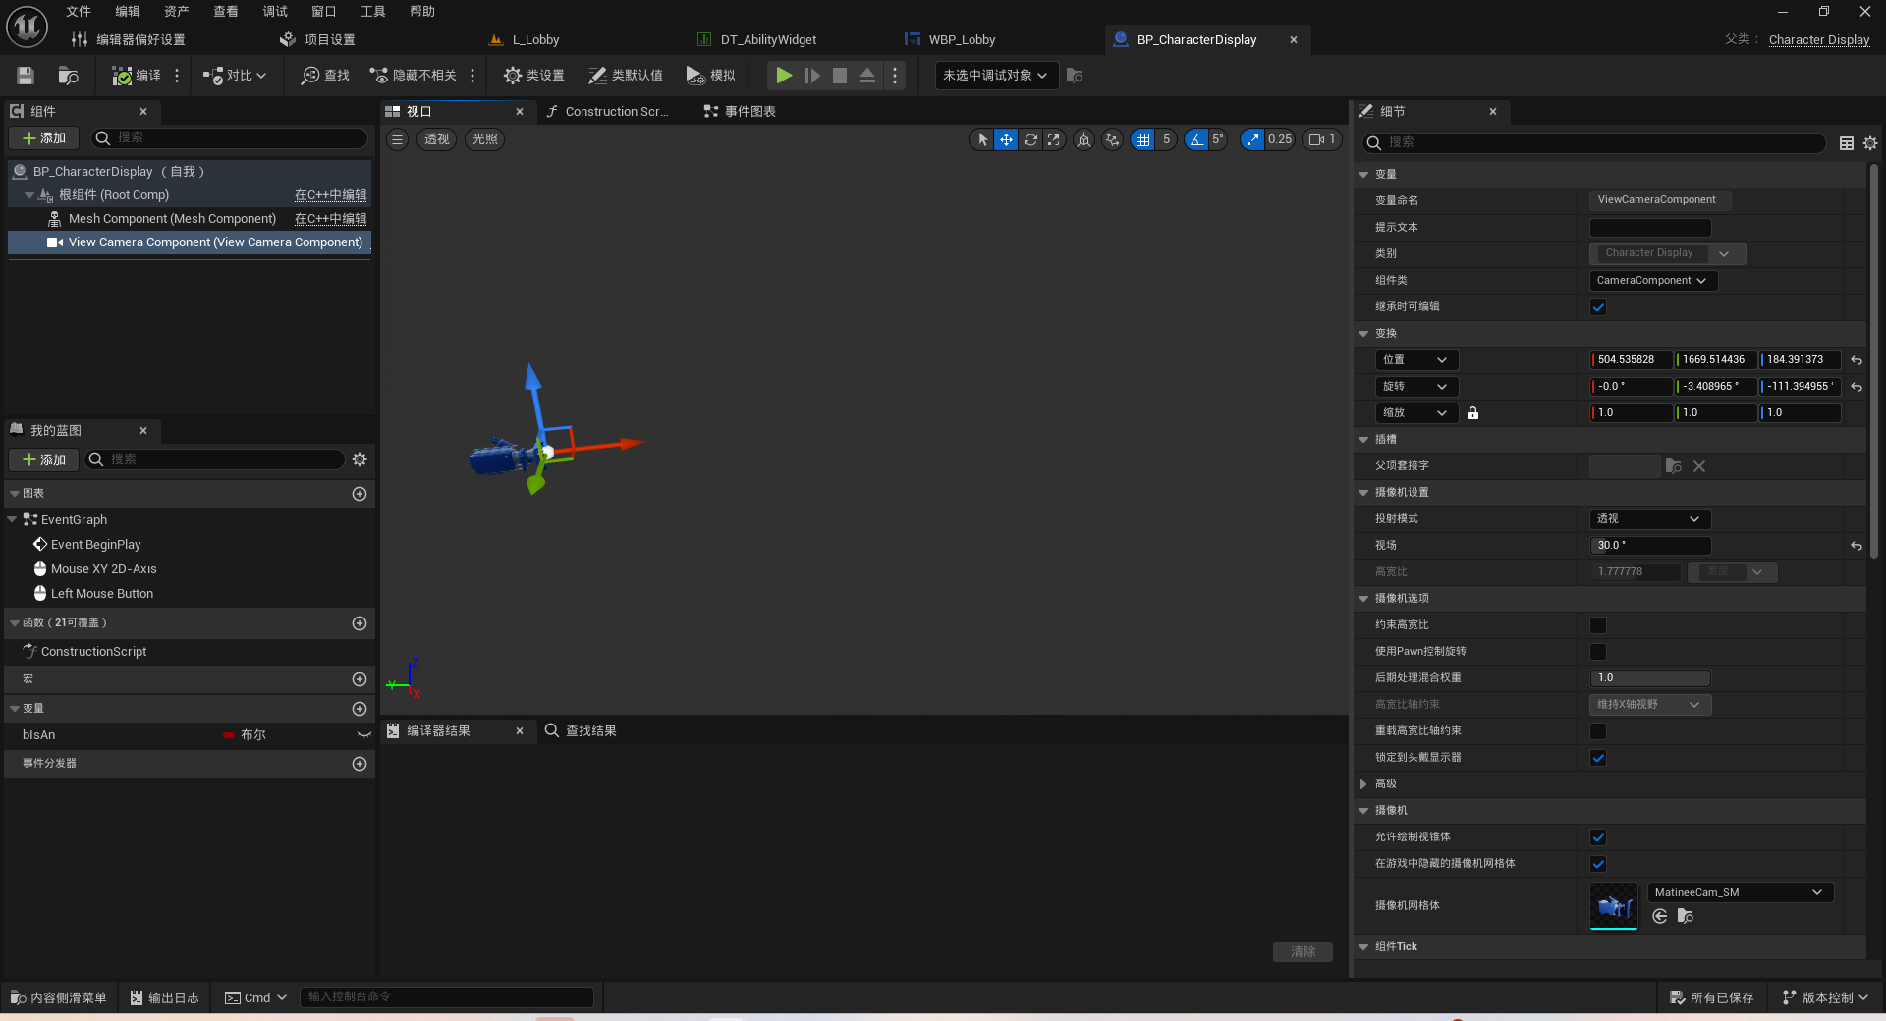The image size is (1886, 1021).
Task: Open 位置 location type dropdown
Action: 1416,360
